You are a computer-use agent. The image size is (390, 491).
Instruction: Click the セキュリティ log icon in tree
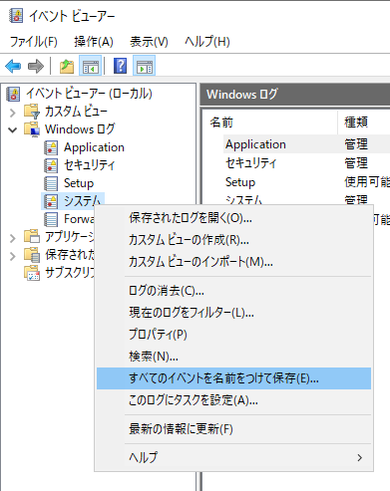(x=51, y=165)
